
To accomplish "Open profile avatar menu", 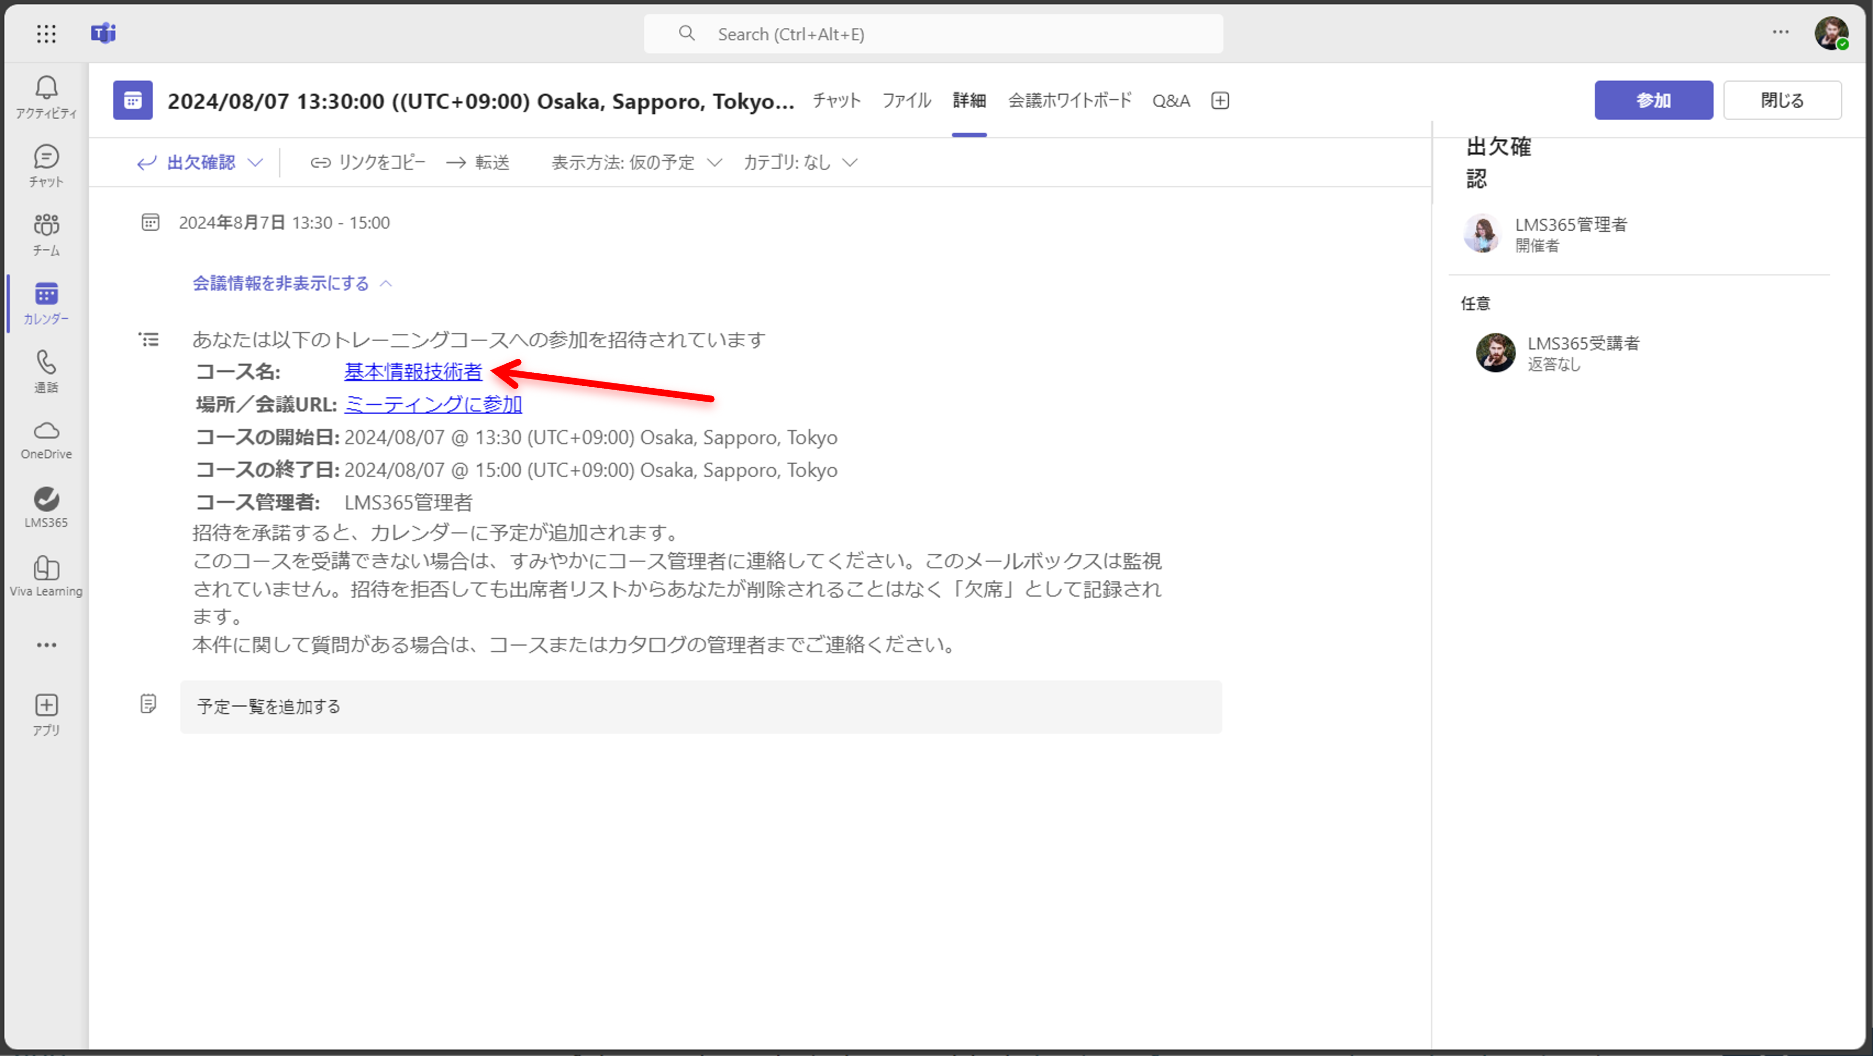I will pos(1831,34).
